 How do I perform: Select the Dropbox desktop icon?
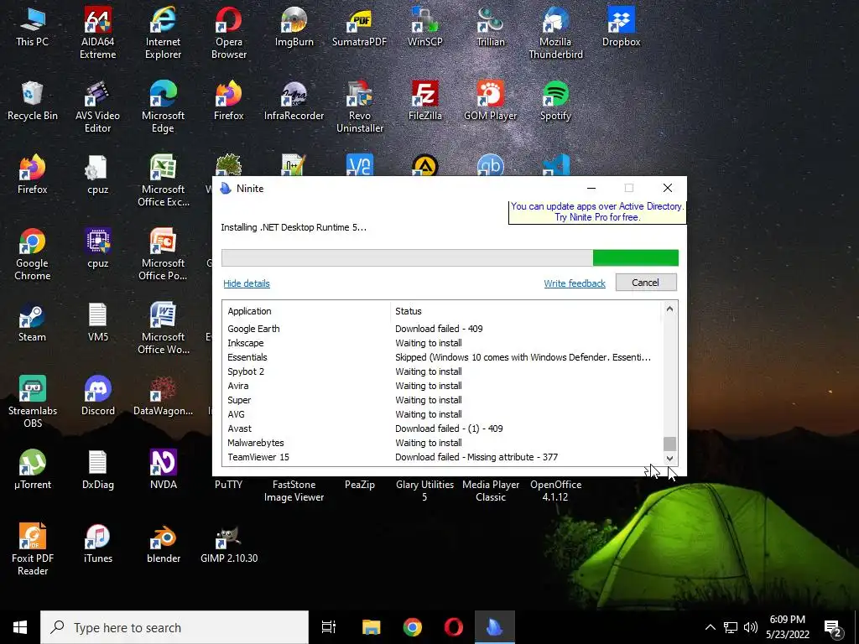[x=622, y=28]
